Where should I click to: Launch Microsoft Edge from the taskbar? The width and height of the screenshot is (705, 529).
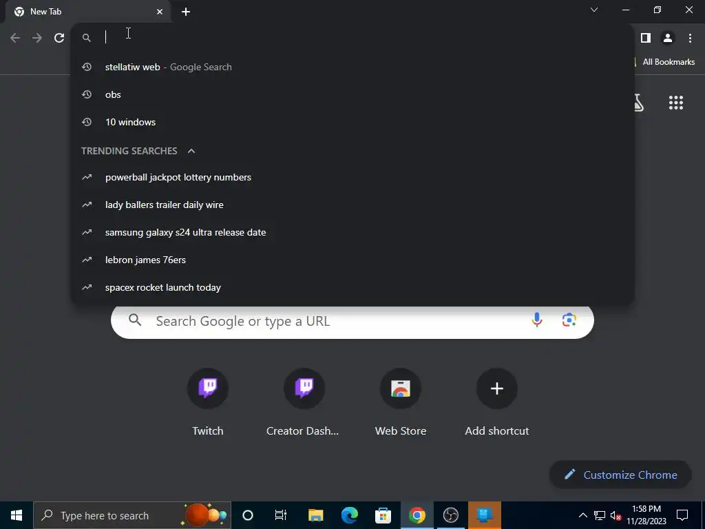[349, 515]
